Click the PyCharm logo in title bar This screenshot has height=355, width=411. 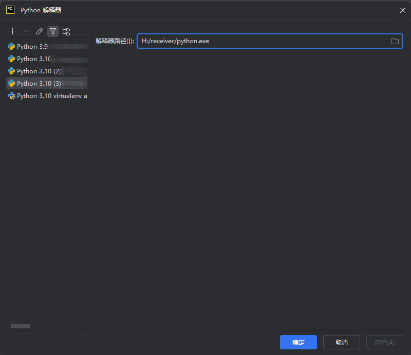[10, 10]
